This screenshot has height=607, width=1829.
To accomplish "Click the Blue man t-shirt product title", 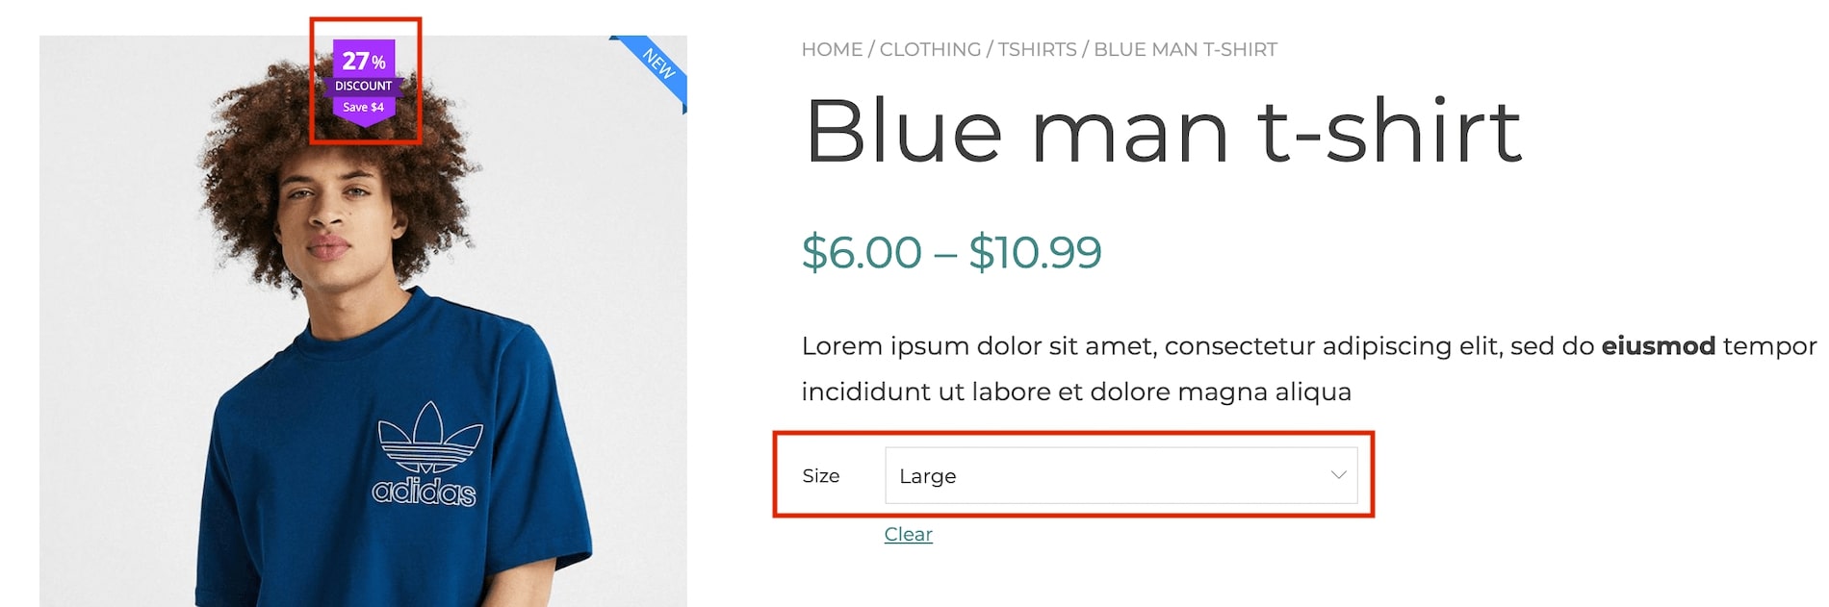I will coord(1163,131).
